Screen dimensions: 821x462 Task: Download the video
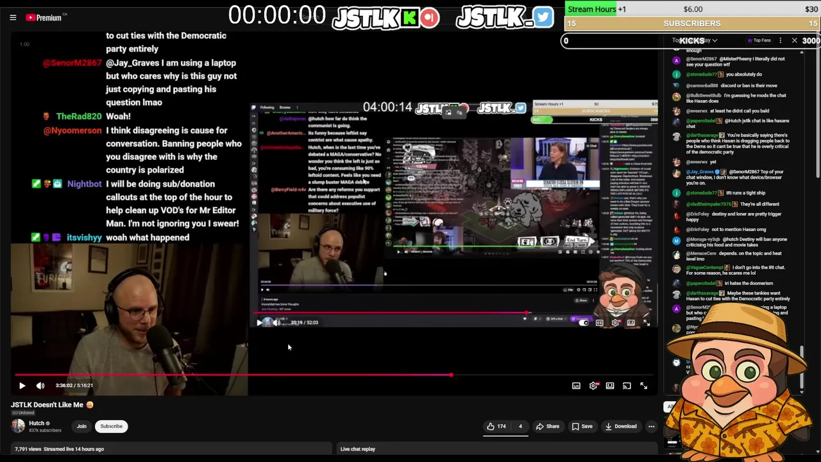point(620,426)
